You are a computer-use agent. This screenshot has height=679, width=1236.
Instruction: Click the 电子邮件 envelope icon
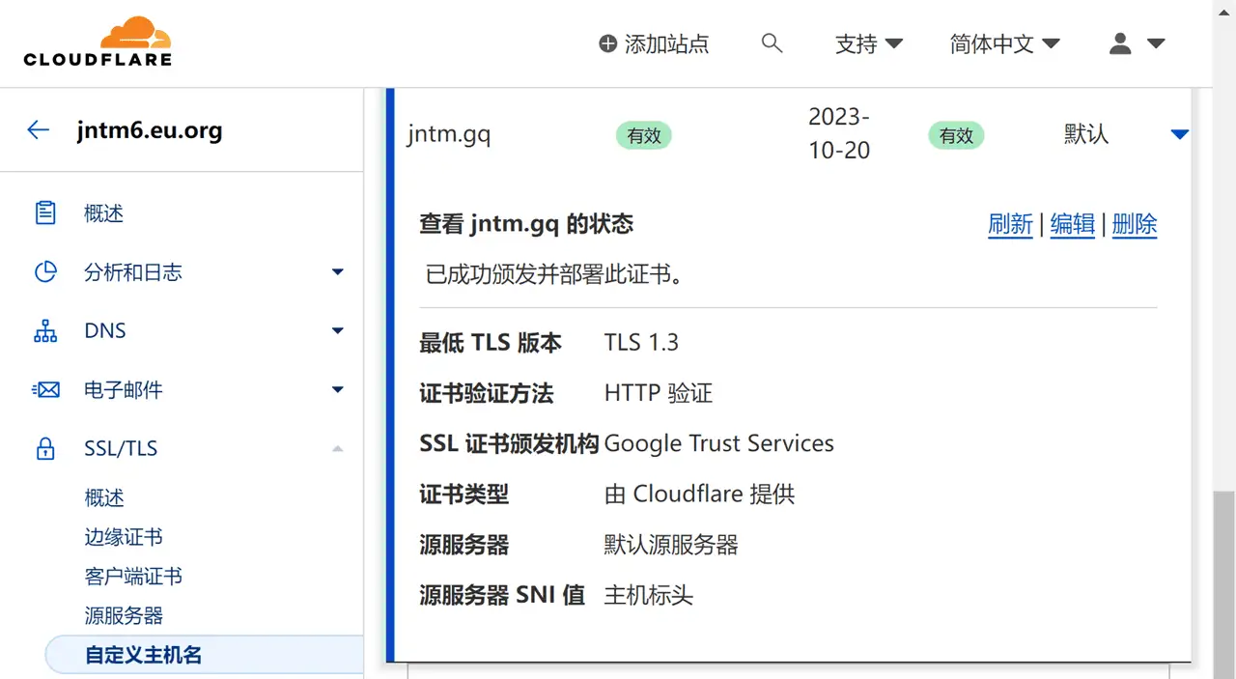(x=45, y=390)
